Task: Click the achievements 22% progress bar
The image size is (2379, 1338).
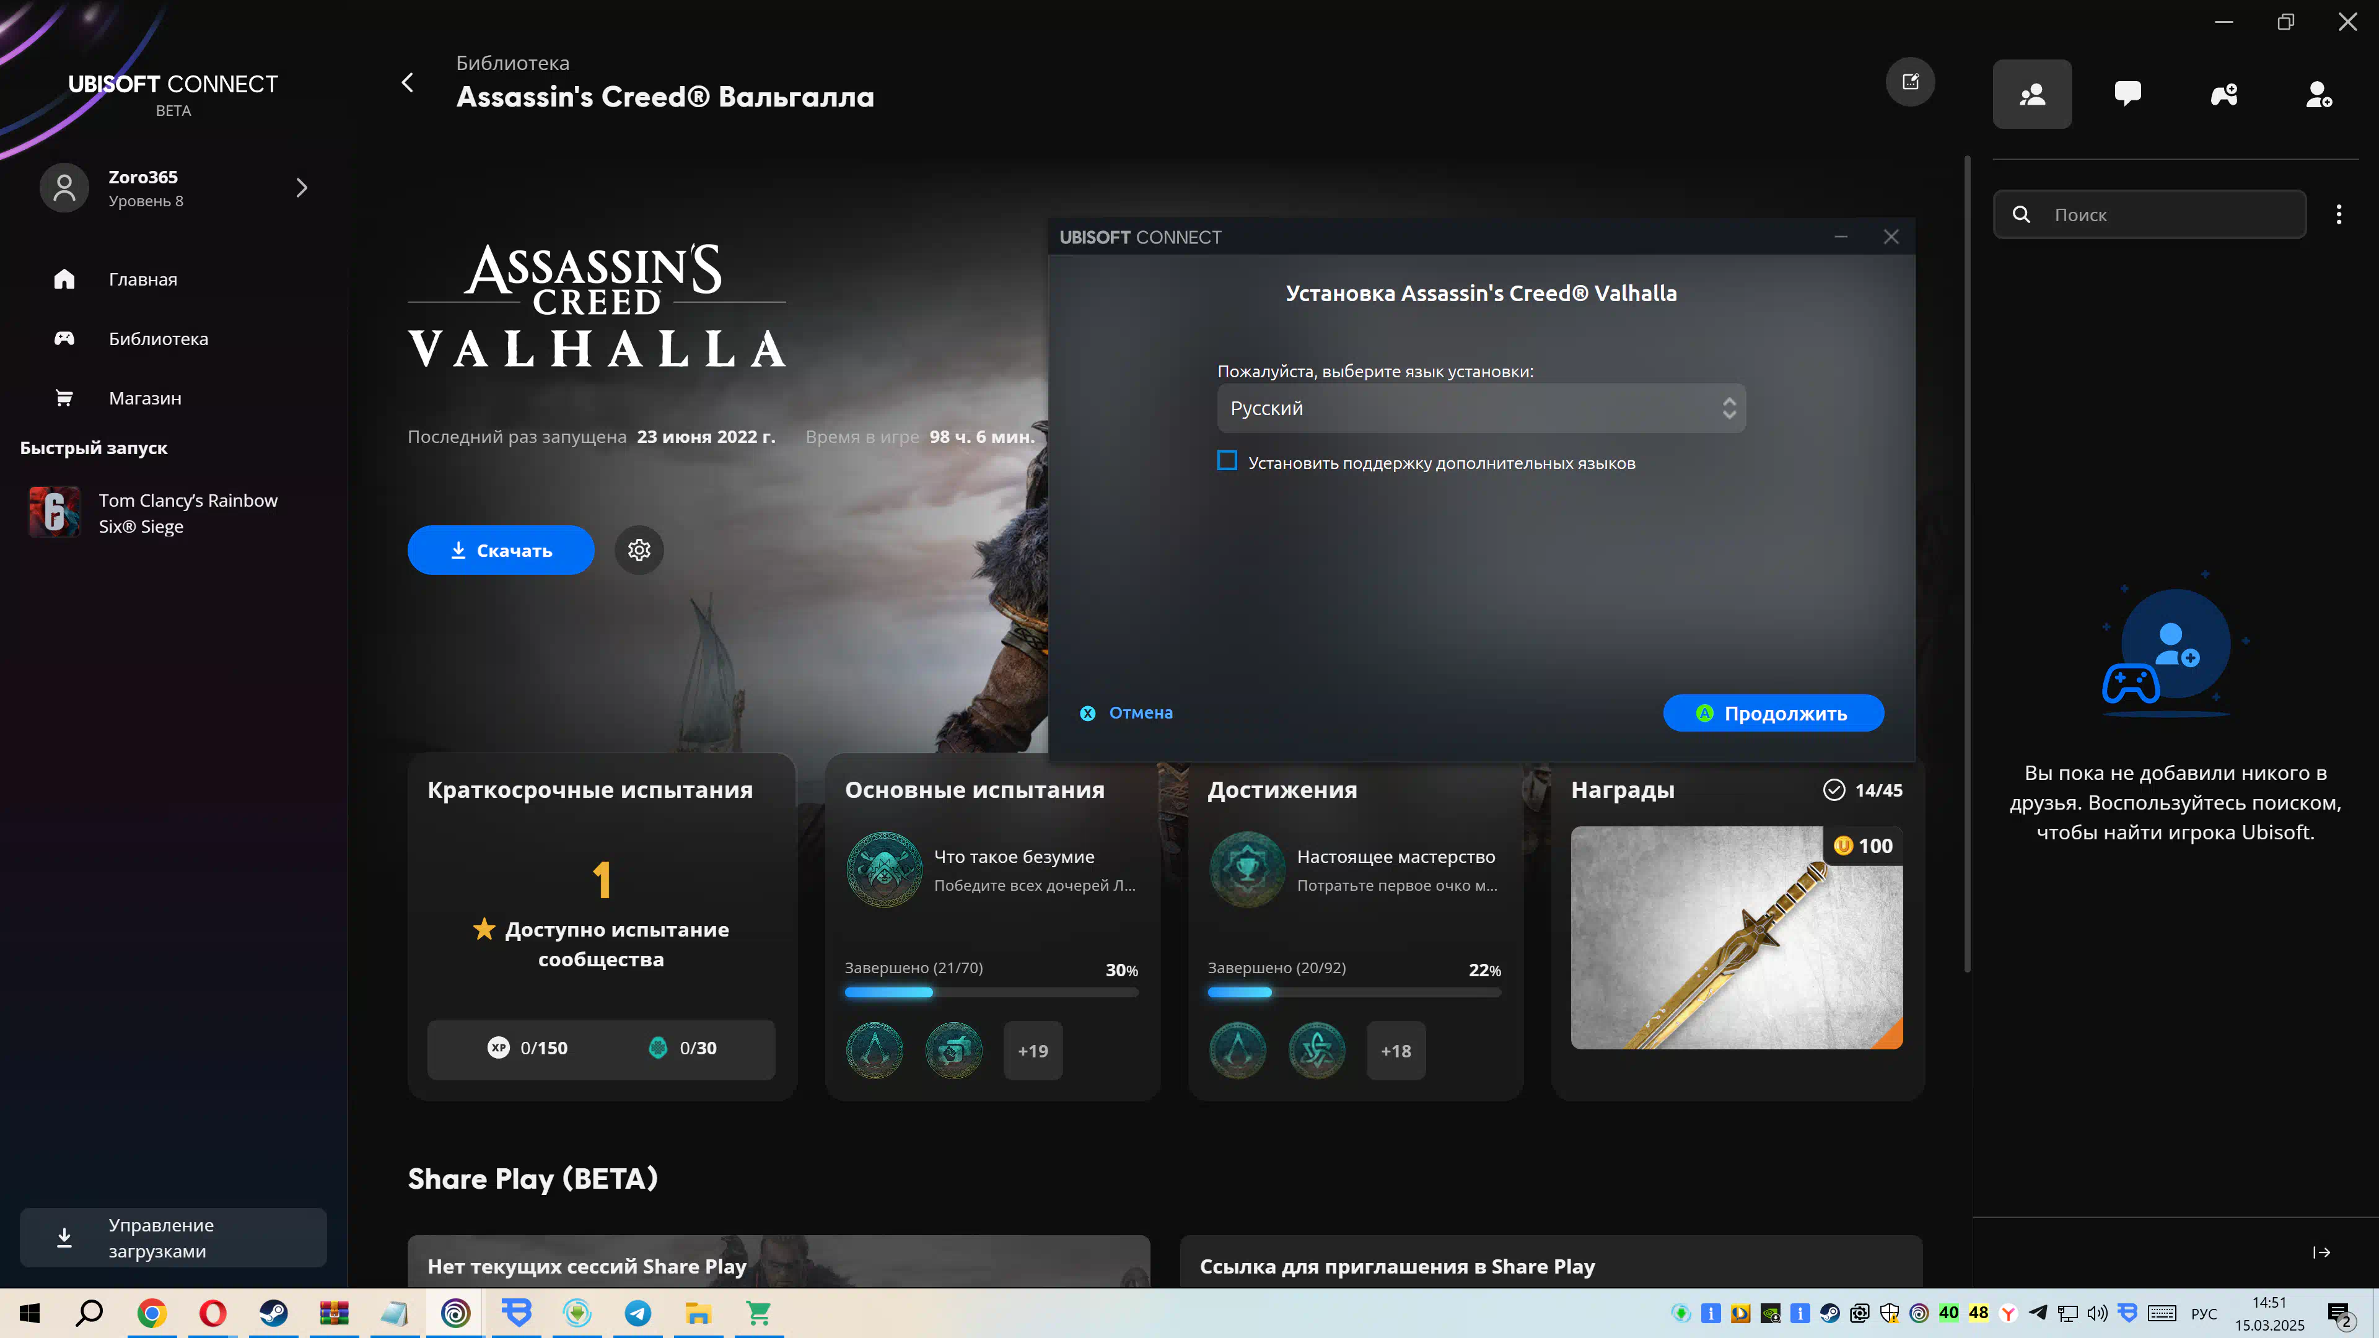Action: point(1354,992)
